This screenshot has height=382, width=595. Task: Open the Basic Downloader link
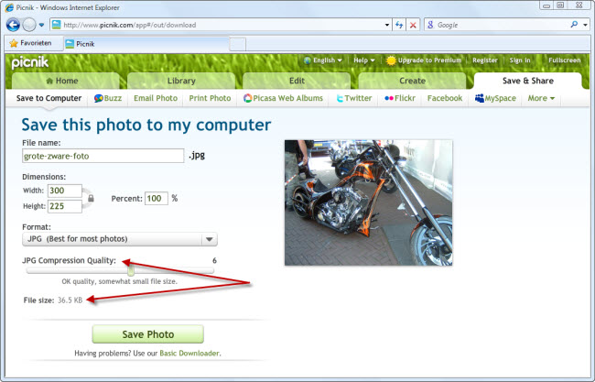tap(189, 353)
